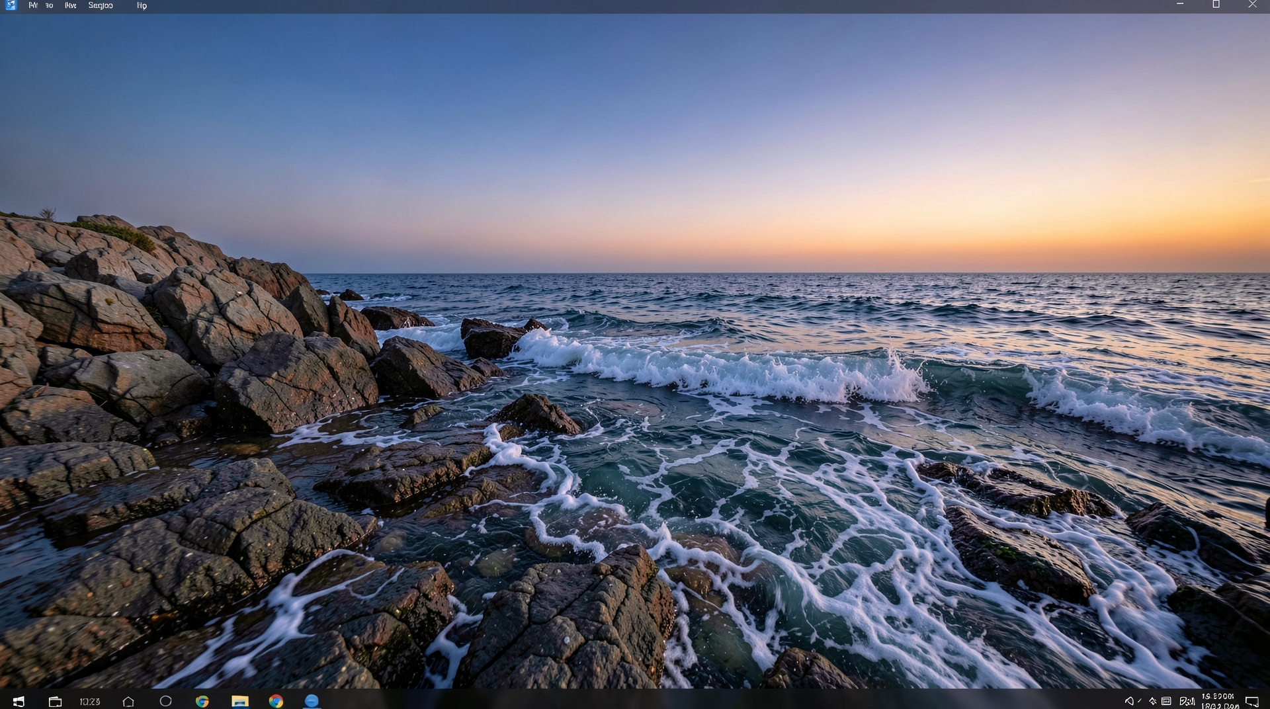Image resolution: width=1270 pixels, height=709 pixels.
Task: Click the blue app icon in the title bar
Action: pos(11,5)
